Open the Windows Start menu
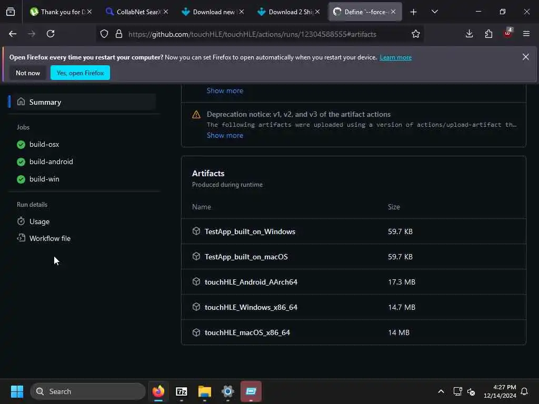The height and width of the screenshot is (404, 539). 17,391
